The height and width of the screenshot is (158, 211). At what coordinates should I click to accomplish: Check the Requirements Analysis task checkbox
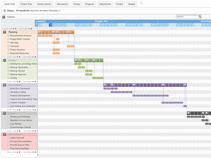[8, 36]
